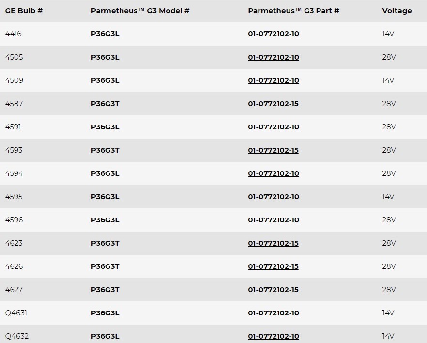Follow the 01-0772102-15 link for bulb 4587
427x343 pixels.
click(x=274, y=104)
